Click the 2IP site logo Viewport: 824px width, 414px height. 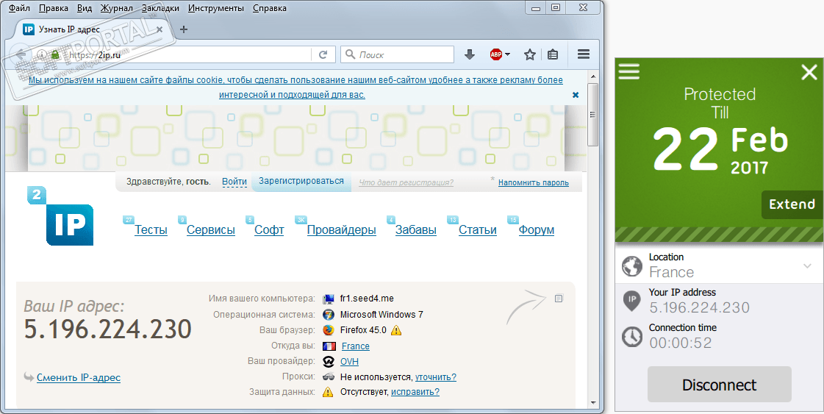click(60, 216)
